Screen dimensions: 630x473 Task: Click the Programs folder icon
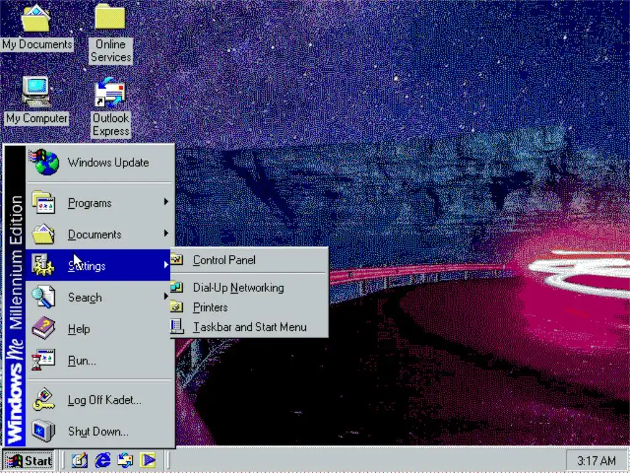tap(44, 202)
